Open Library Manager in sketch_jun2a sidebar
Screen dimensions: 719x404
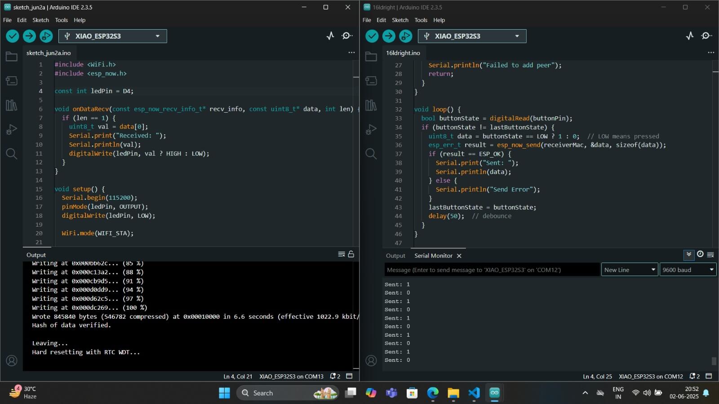(12, 105)
